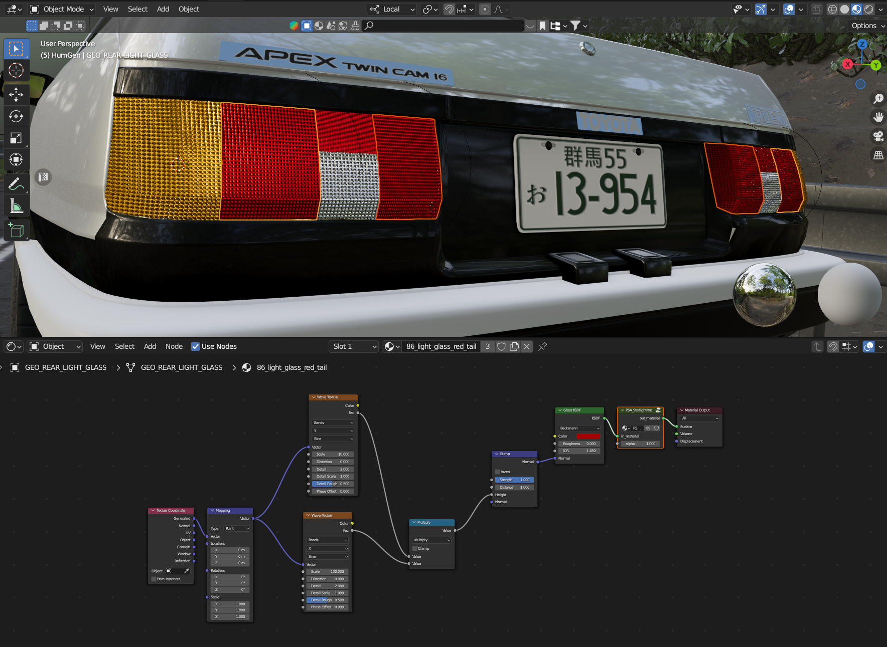
Task: Click the red Color swatch on Glass BSDF
Action: pos(588,436)
